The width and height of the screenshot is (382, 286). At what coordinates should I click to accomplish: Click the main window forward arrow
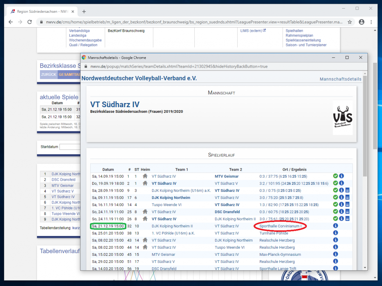[20, 22]
